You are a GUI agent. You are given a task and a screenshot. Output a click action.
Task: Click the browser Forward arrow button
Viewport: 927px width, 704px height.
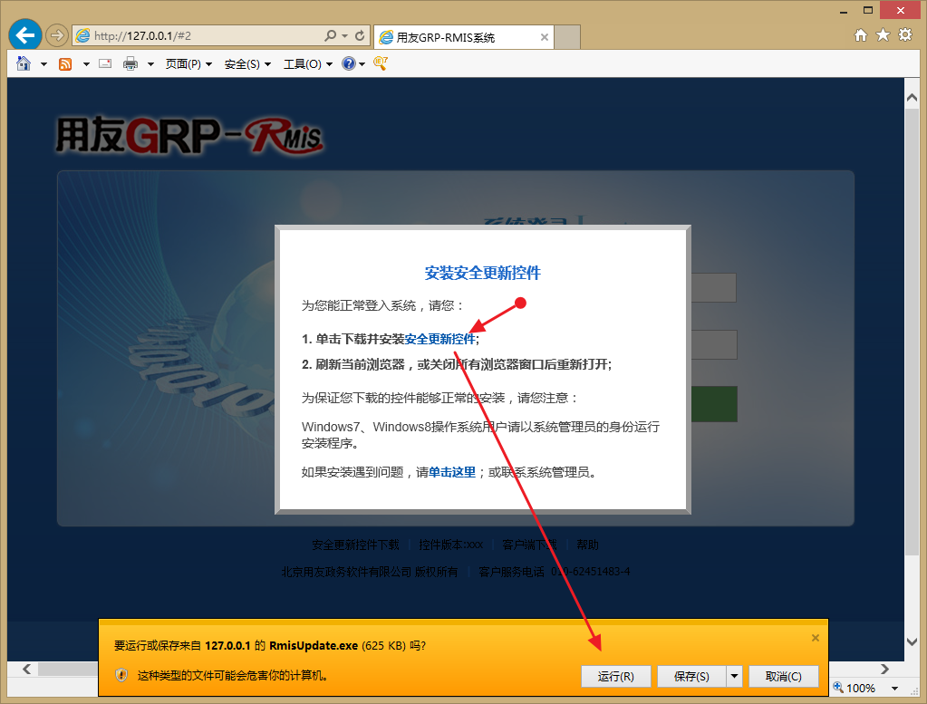click(57, 35)
